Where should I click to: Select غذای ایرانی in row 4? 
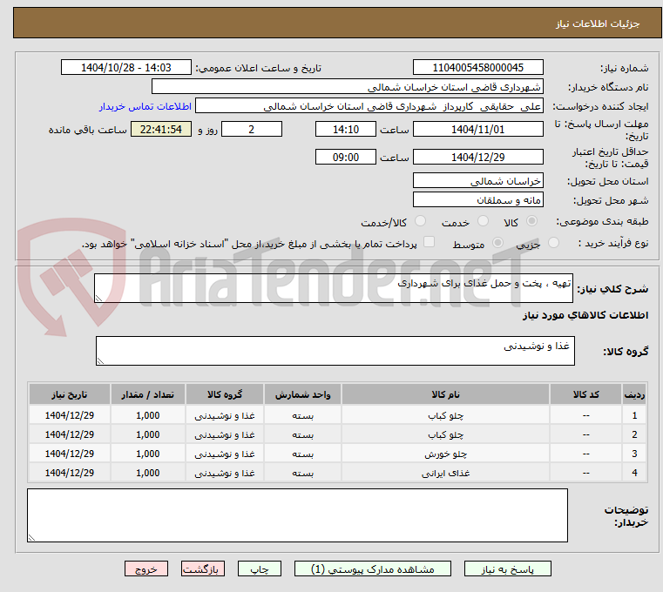point(445,474)
